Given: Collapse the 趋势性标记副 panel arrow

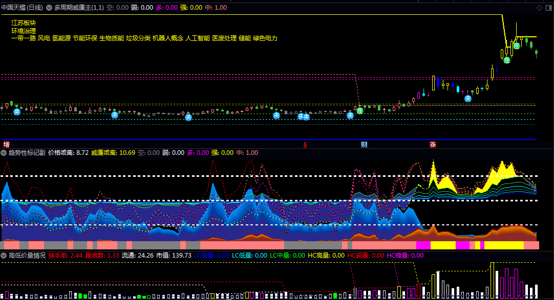Looking at the screenshot, I should (4, 152).
